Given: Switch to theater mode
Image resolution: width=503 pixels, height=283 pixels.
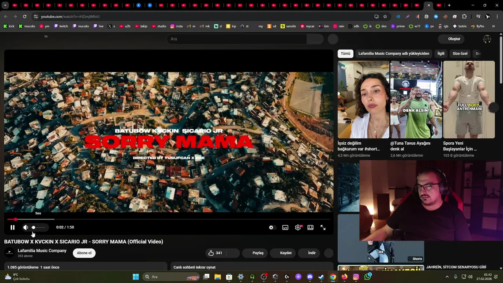Looking at the screenshot, I should (x=310, y=227).
